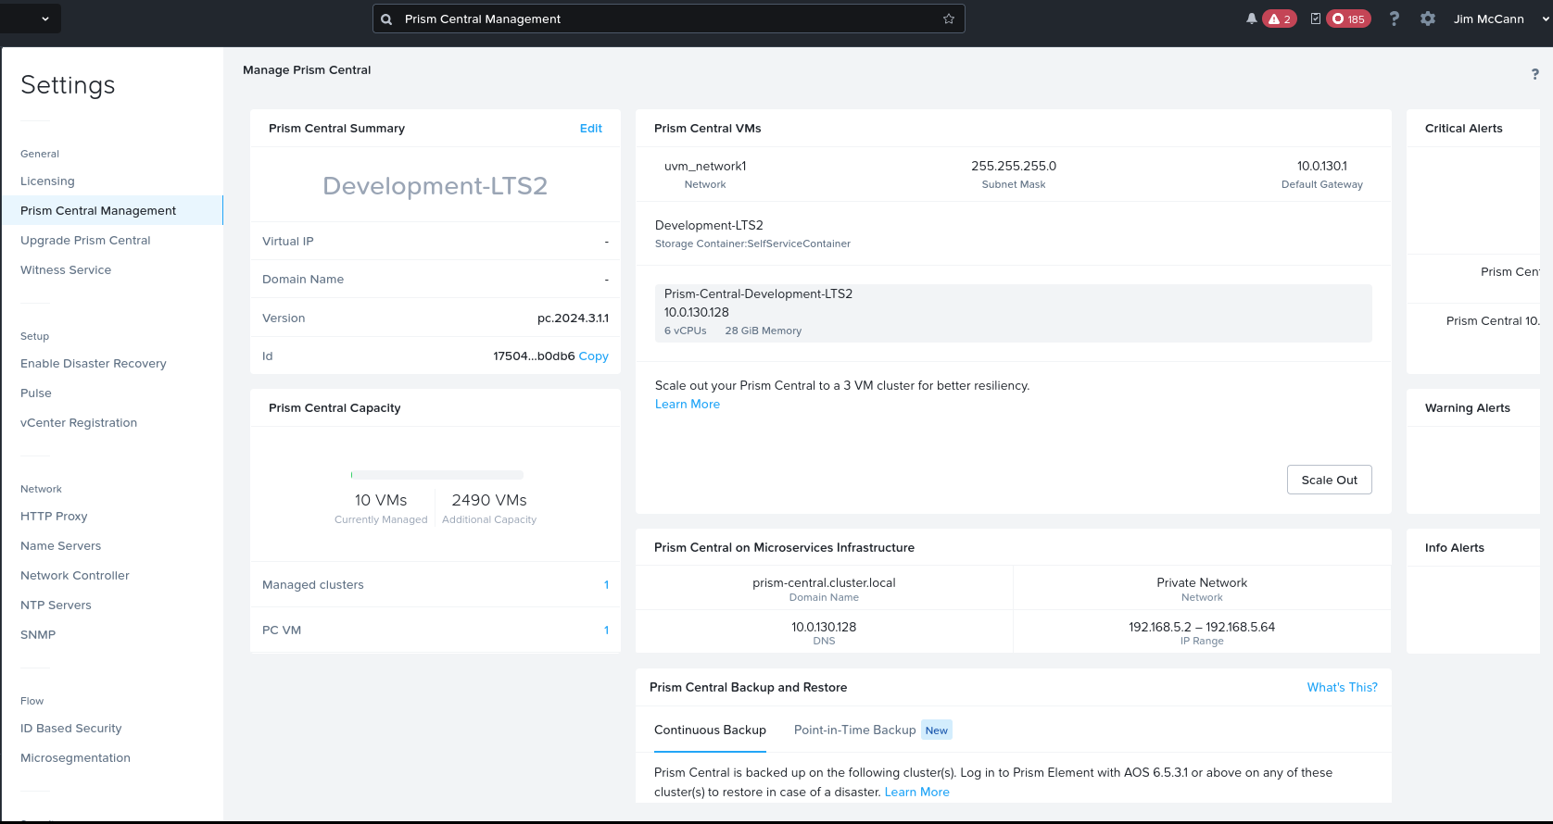Open Upgrade Prism Central in settings sidebar
Viewport: 1553px width, 824px height.
85,241
